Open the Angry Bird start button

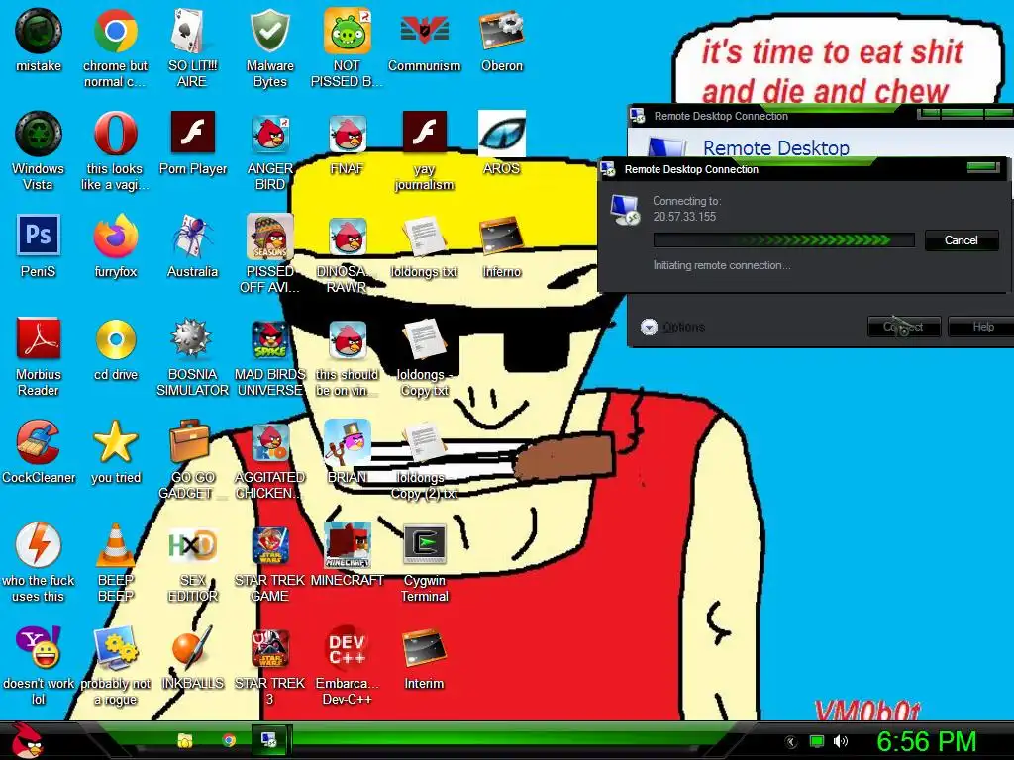[26, 740]
